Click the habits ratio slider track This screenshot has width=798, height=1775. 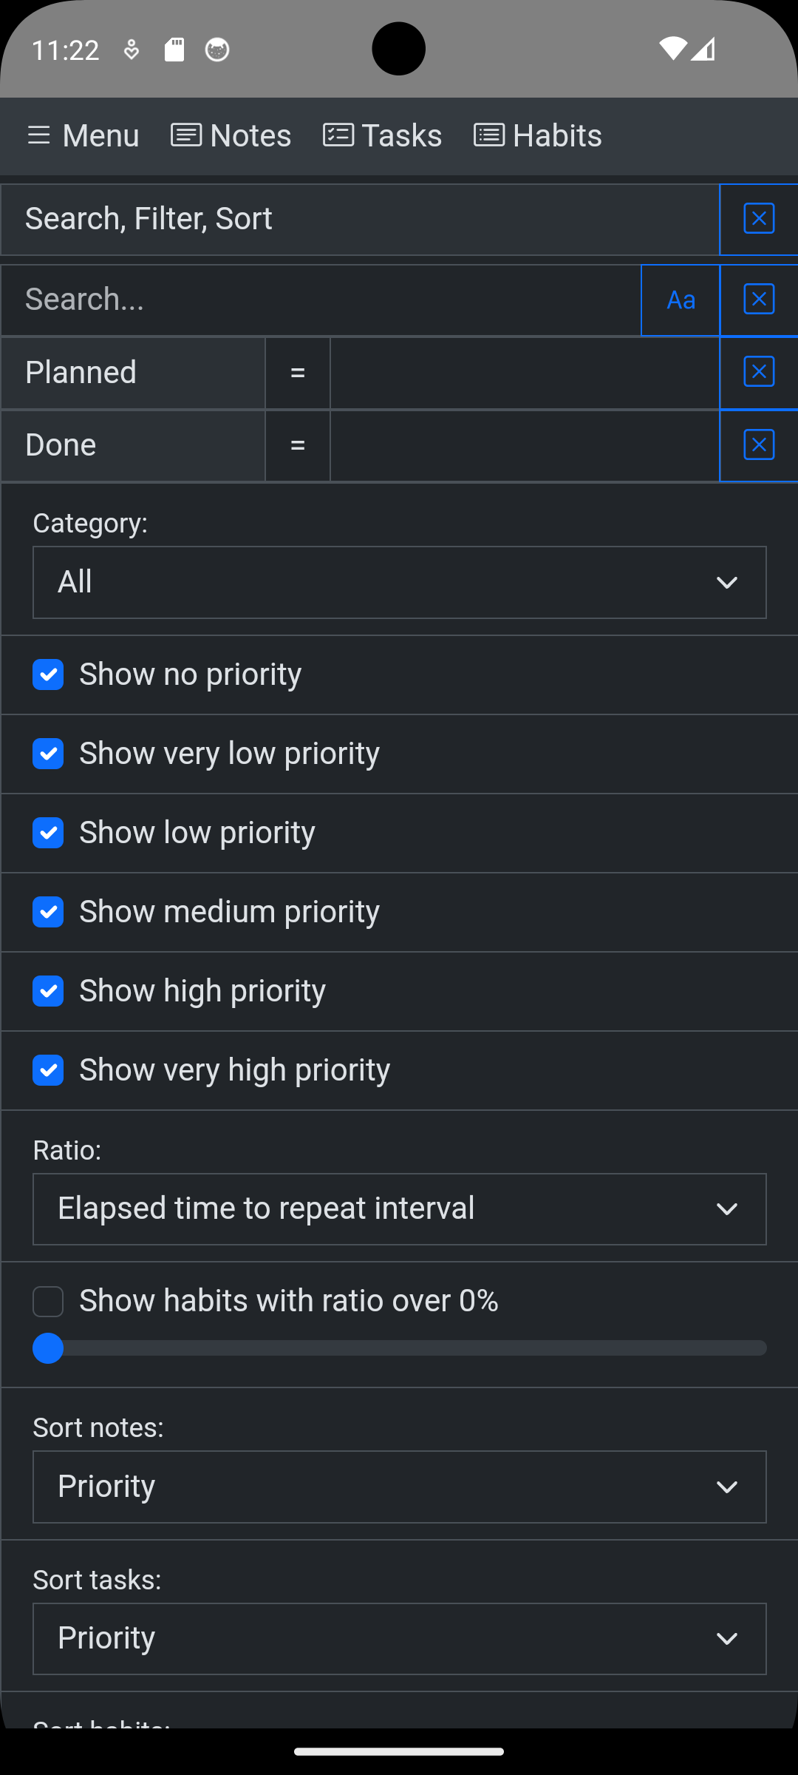pyautogui.click(x=400, y=1348)
